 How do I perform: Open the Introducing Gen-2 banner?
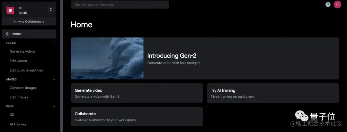205,58
